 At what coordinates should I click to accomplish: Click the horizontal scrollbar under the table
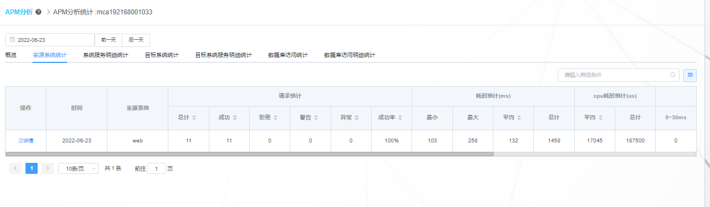(x=249, y=154)
